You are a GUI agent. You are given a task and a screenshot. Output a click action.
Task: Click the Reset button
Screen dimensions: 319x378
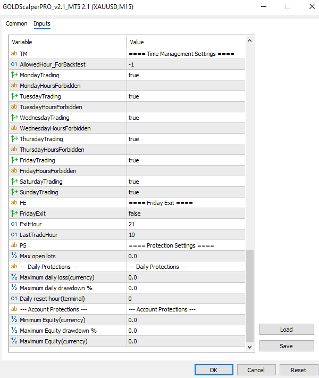point(298,370)
